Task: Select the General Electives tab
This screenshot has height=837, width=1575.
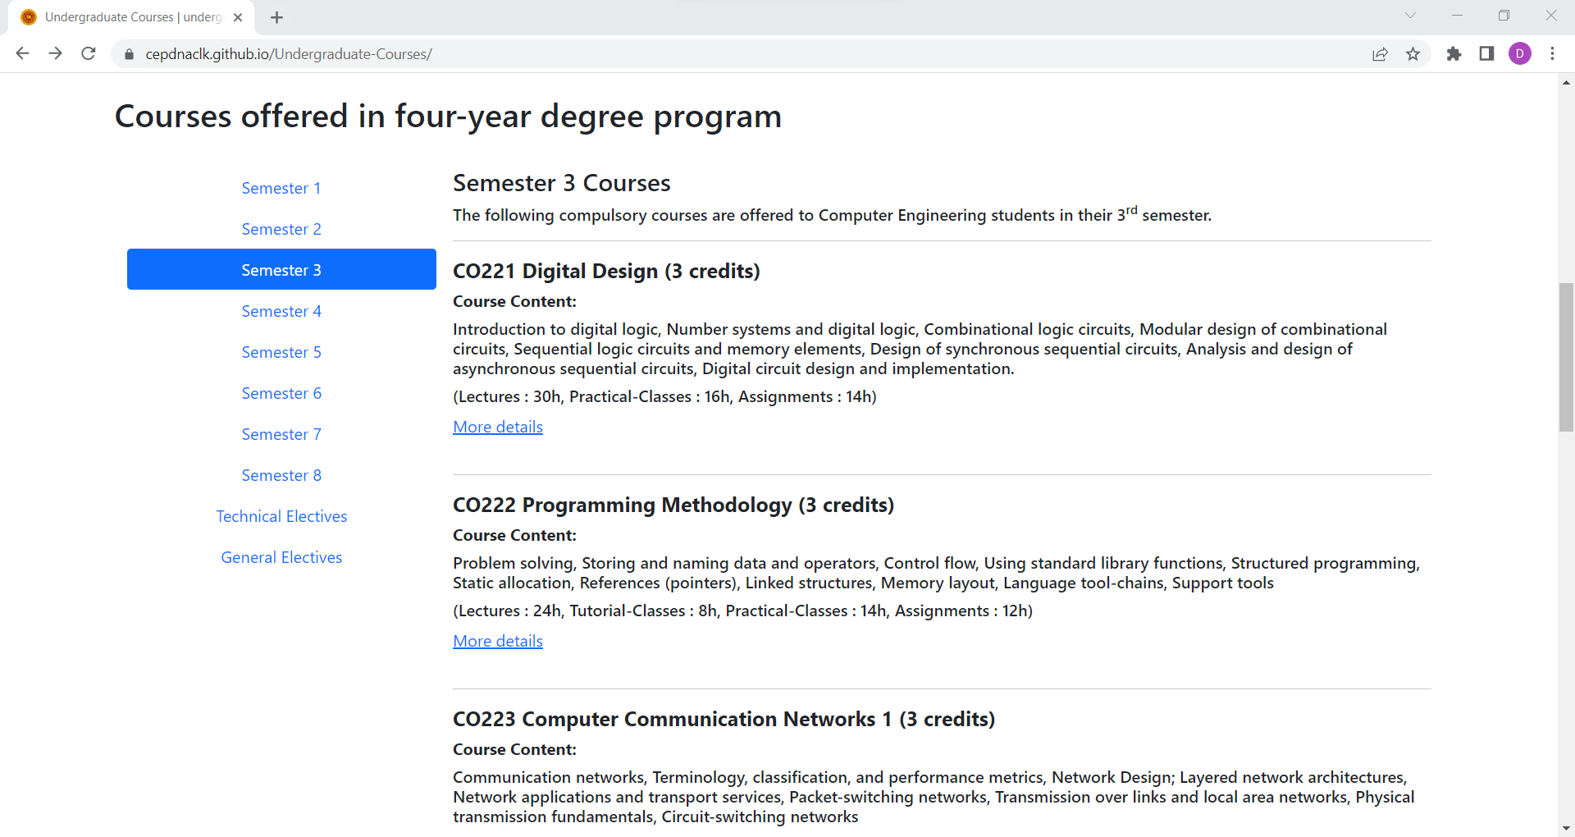Action: [281, 557]
